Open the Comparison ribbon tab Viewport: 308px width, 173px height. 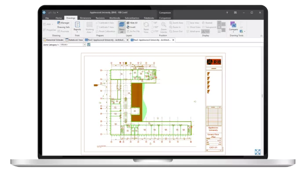coord(165,18)
